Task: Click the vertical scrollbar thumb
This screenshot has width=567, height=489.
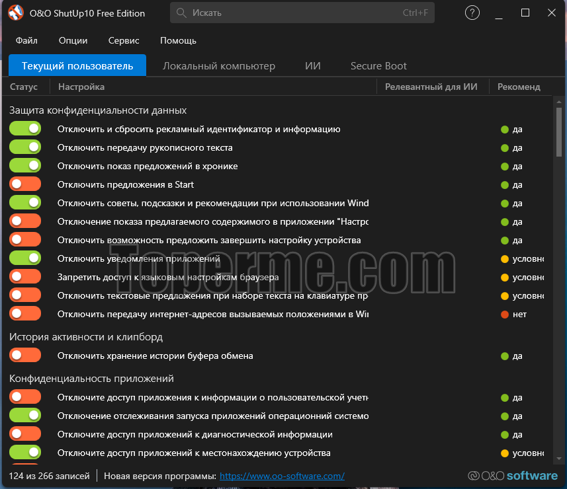Action: (x=559, y=132)
